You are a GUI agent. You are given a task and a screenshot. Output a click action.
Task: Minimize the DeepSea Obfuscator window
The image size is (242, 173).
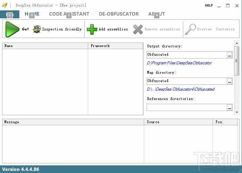(219, 6)
